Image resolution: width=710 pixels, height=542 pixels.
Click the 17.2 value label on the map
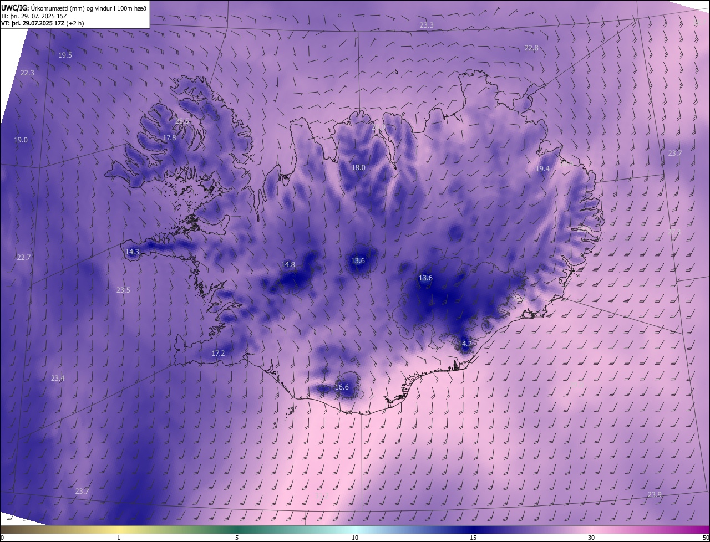[219, 353]
